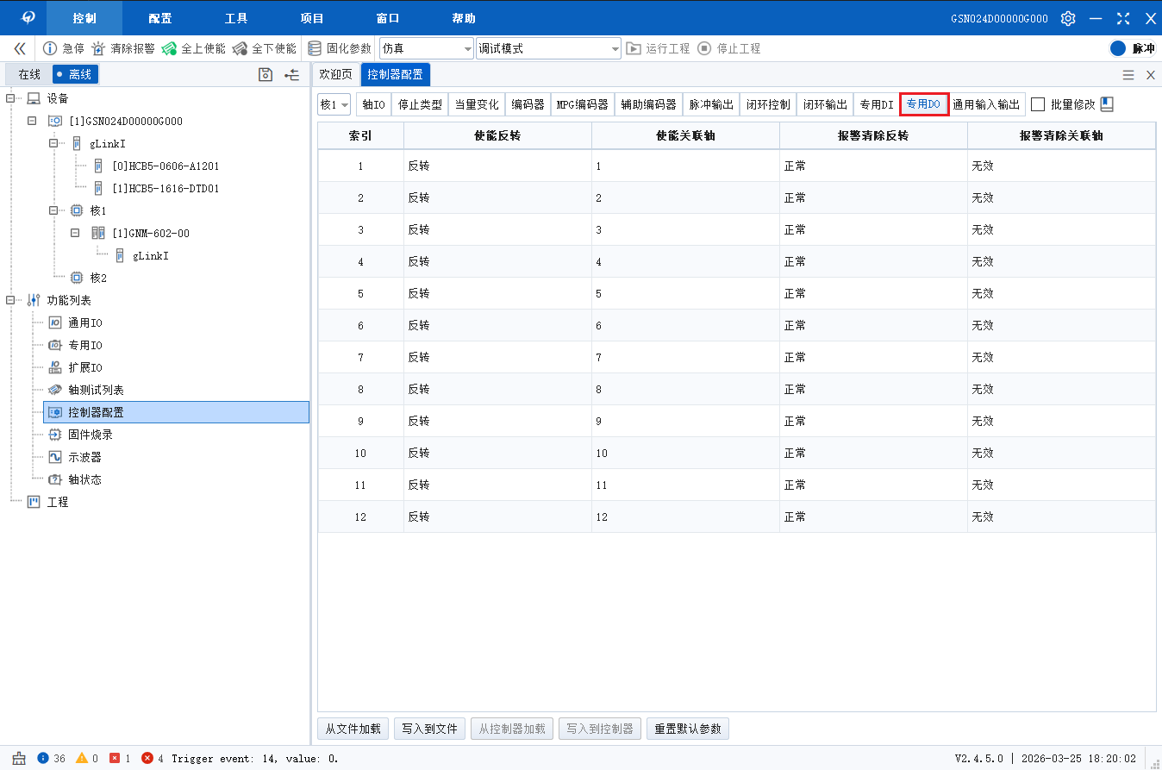Click the 从文件加载 button

pos(353,729)
